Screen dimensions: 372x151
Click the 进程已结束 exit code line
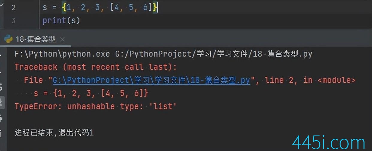click(54, 132)
